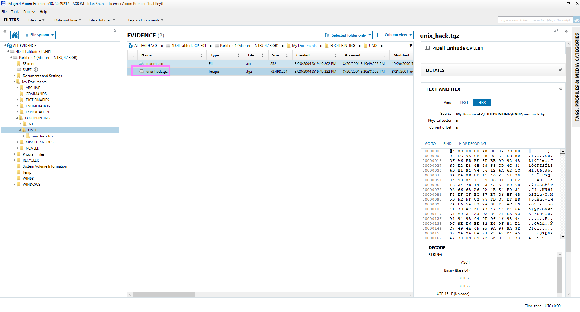This screenshot has width=580, height=312.
Task: Open the File menu
Action: coord(4,12)
